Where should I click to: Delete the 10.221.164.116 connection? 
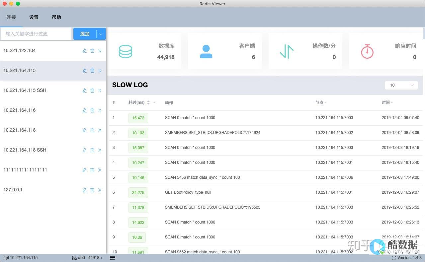[92, 110]
